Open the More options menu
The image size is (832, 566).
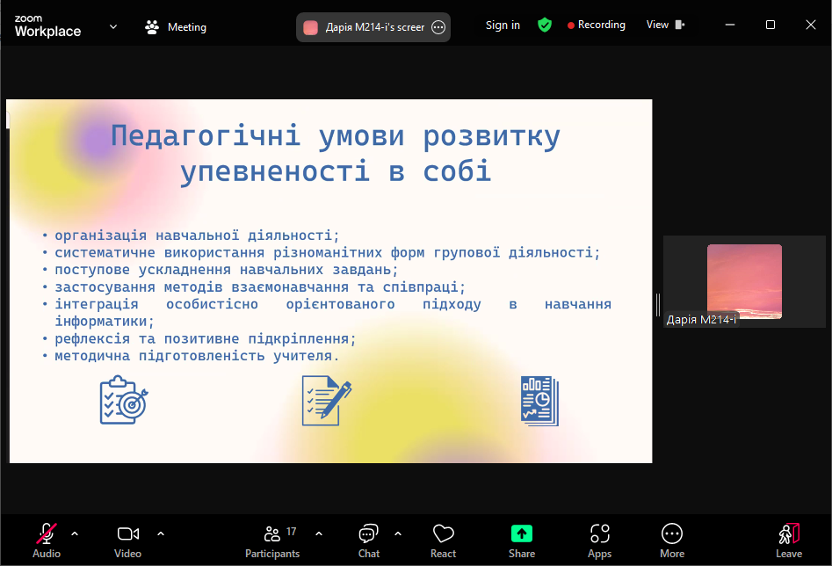tap(672, 540)
